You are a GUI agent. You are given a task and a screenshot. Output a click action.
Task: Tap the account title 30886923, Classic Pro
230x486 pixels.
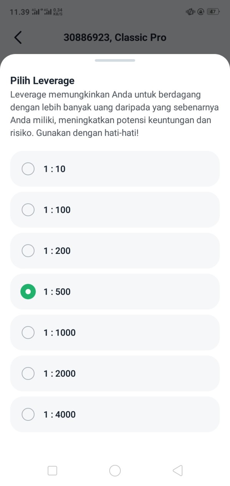pyautogui.click(x=115, y=37)
